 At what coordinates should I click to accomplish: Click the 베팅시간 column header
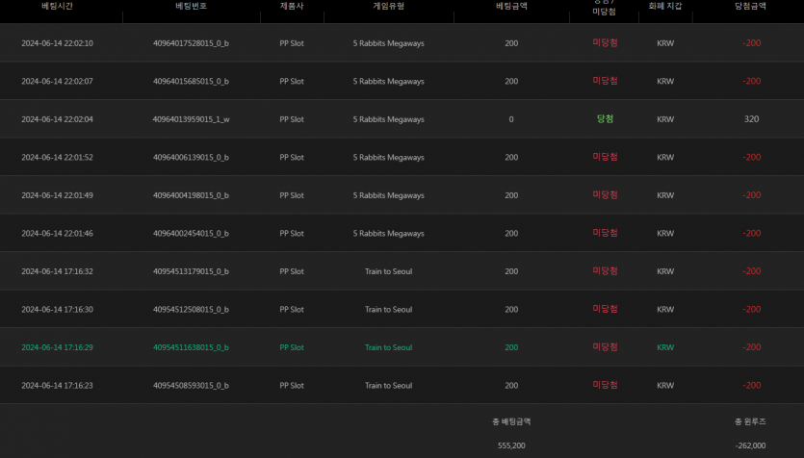point(57,6)
